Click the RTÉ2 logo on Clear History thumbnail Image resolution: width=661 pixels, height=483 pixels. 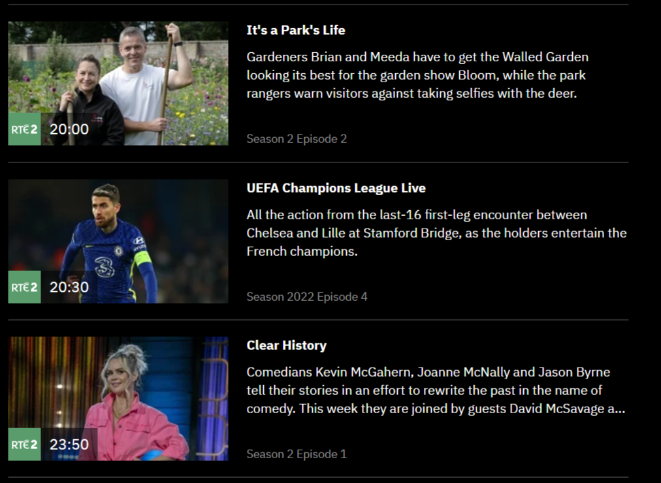(x=24, y=444)
